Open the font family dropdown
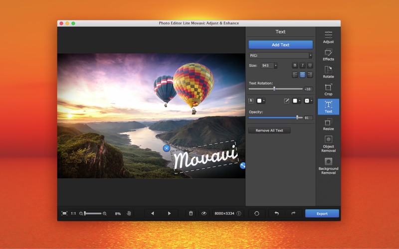The width and height of the screenshot is (399, 249). coord(280,55)
